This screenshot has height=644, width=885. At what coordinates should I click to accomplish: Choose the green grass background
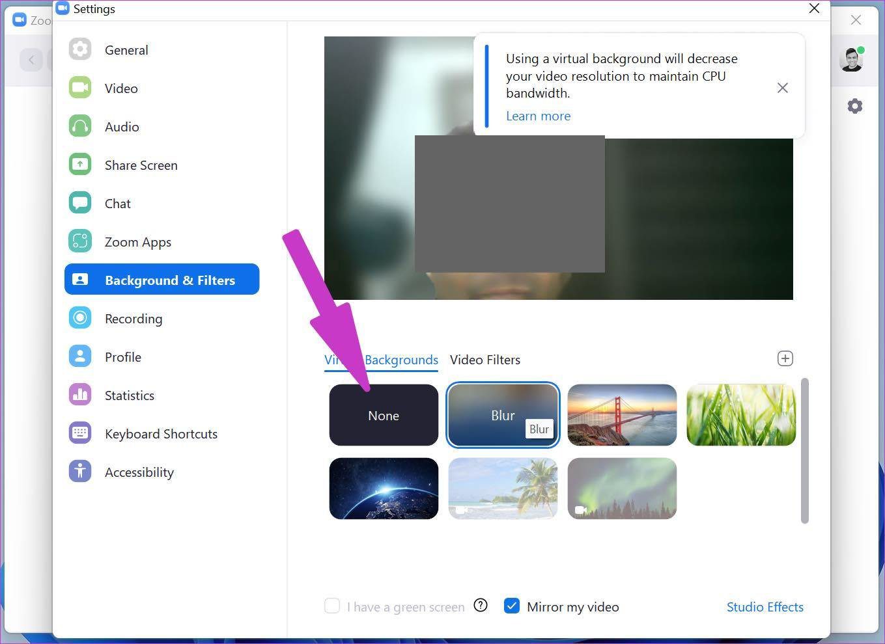tap(741, 415)
